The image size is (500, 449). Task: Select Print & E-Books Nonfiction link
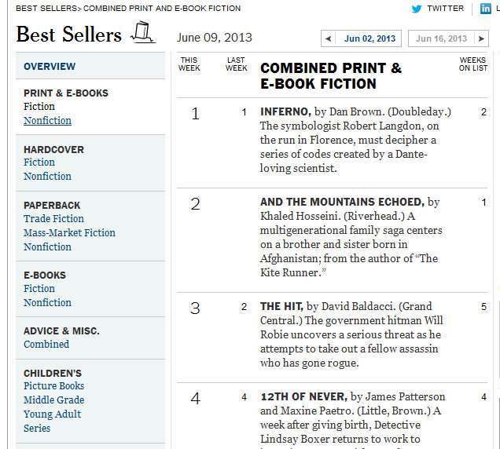point(47,121)
